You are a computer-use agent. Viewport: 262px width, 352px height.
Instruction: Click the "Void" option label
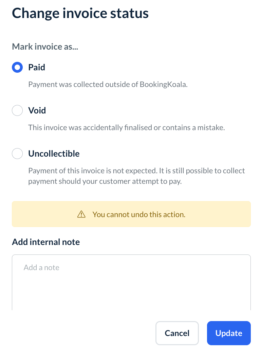(x=37, y=110)
